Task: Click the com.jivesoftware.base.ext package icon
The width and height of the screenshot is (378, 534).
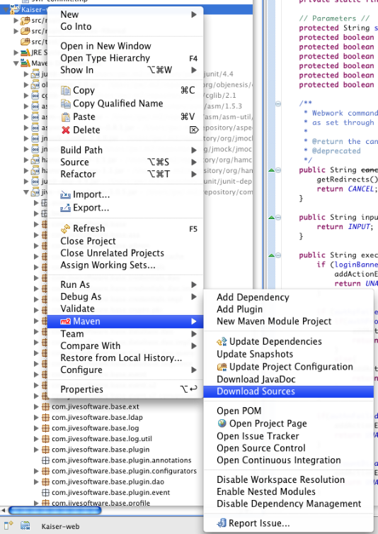Action: [x=45, y=406]
